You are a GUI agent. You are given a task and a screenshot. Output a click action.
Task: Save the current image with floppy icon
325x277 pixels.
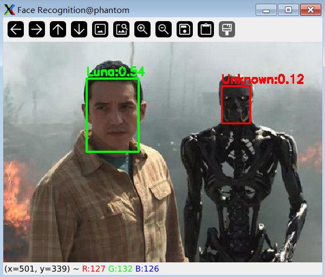pos(185,29)
